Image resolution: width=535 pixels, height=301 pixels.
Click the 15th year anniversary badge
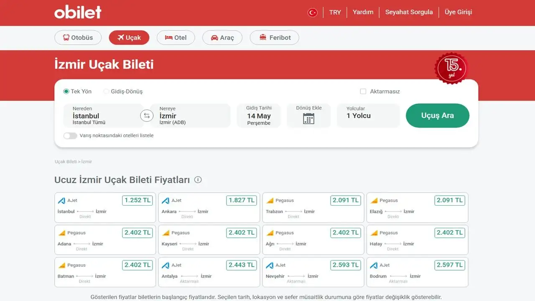(451, 68)
